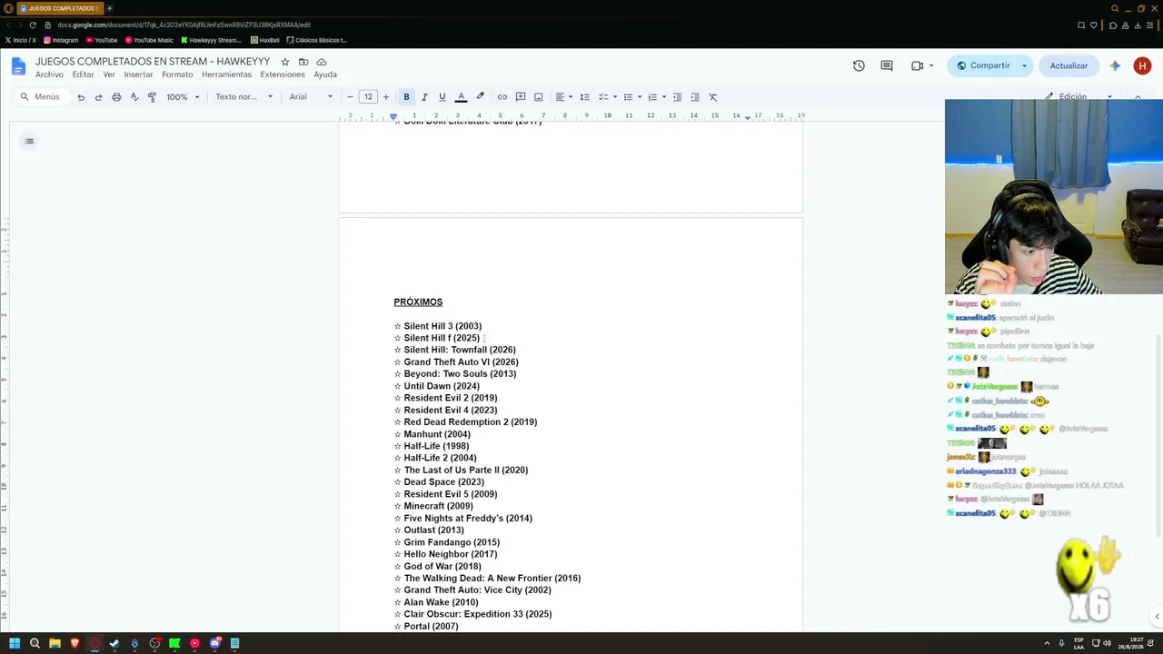Image resolution: width=1163 pixels, height=654 pixels.
Task: Click the Actualizar button
Action: [1069, 65]
